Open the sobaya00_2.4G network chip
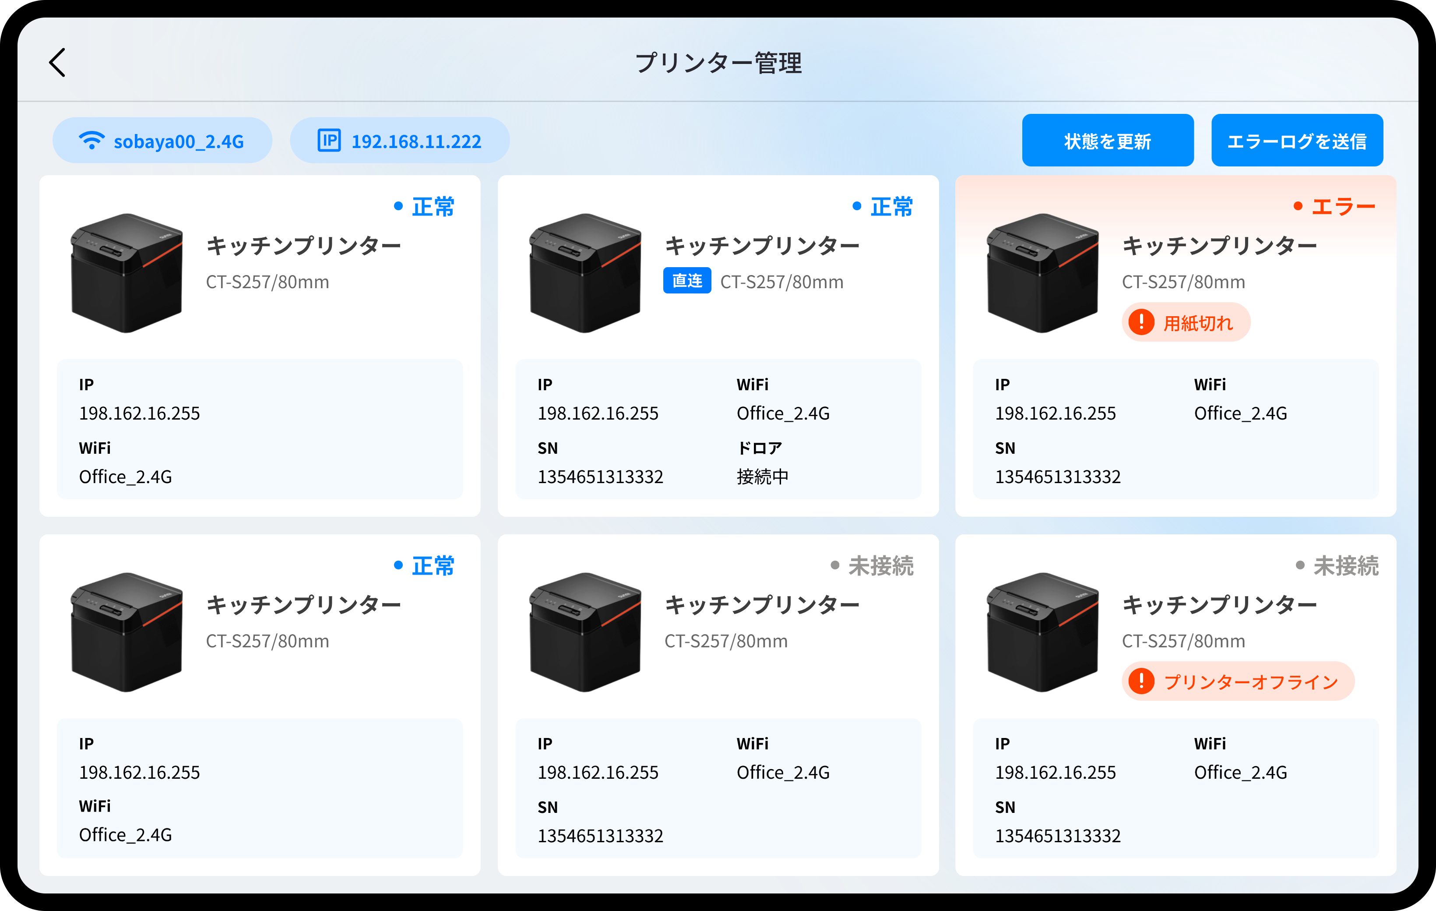This screenshot has width=1436, height=911. [162, 141]
